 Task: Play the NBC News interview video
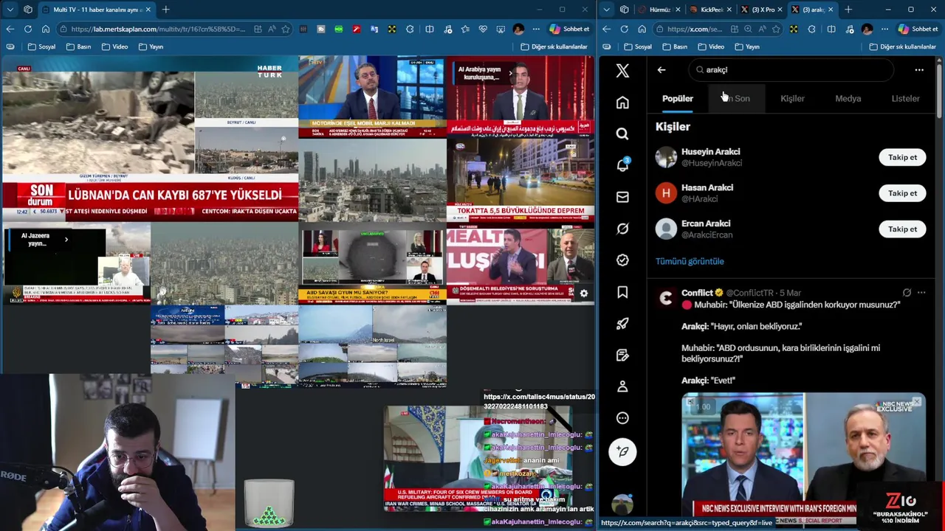[803, 459]
